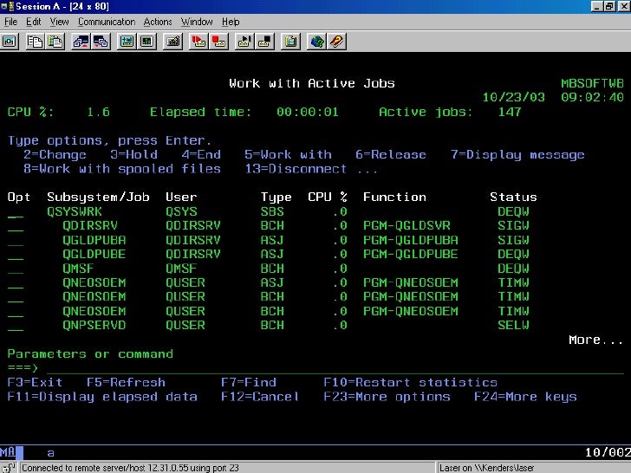This screenshot has width=631, height=473.
Task: Click the Opt field for QSYSWRK
Action: coord(16,212)
